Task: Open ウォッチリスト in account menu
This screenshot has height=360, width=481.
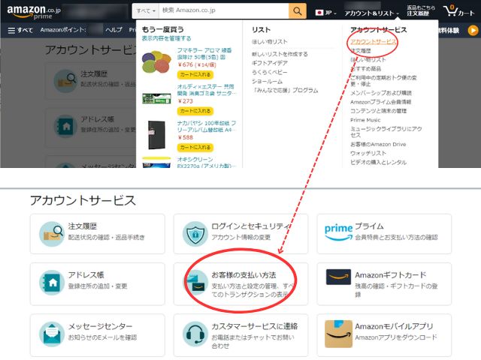Action: pyautogui.click(x=368, y=153)
